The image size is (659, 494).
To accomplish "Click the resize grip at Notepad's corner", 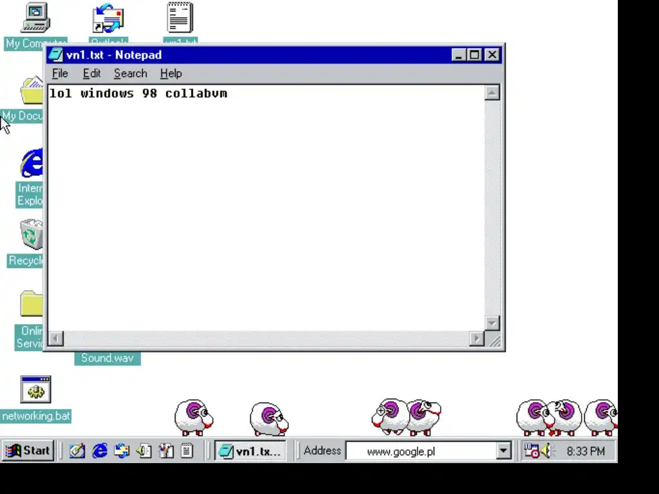I will pyautogui.click(x=494, y=340).
